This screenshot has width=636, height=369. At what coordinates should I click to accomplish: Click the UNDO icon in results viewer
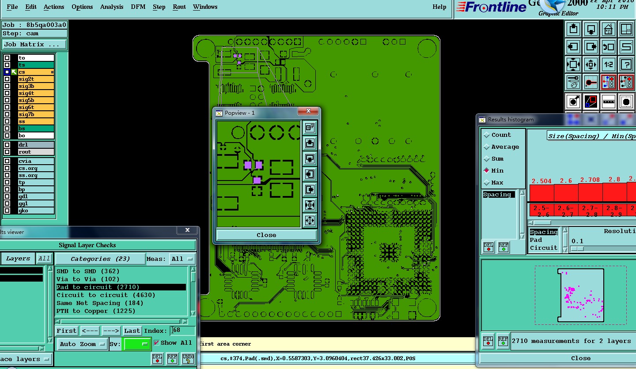[x=188, y=358]
